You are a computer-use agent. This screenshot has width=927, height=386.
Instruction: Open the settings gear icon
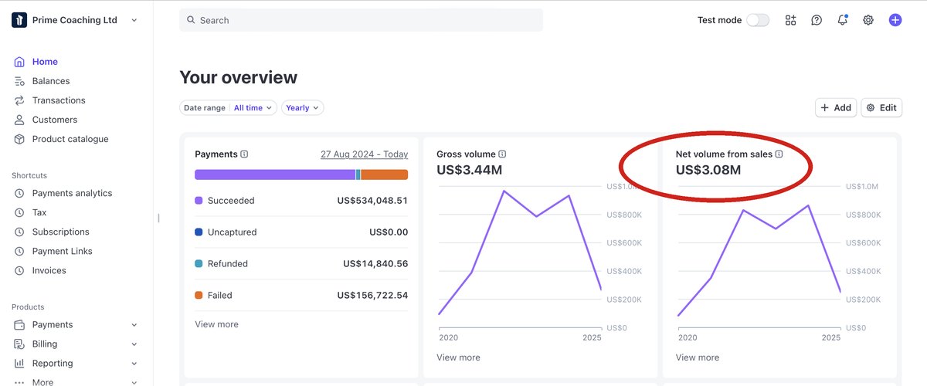[868, 20]
